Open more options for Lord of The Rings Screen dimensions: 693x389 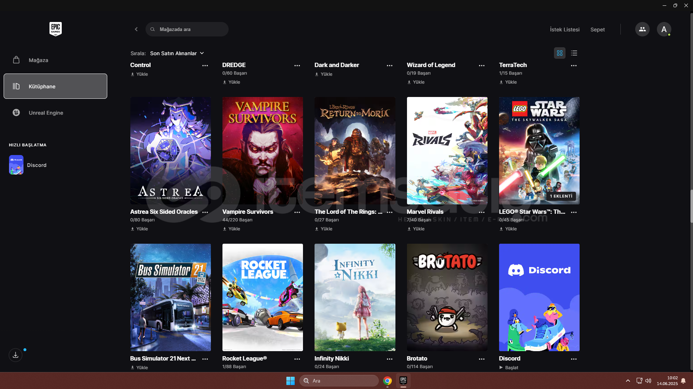[x=390, y=212]
